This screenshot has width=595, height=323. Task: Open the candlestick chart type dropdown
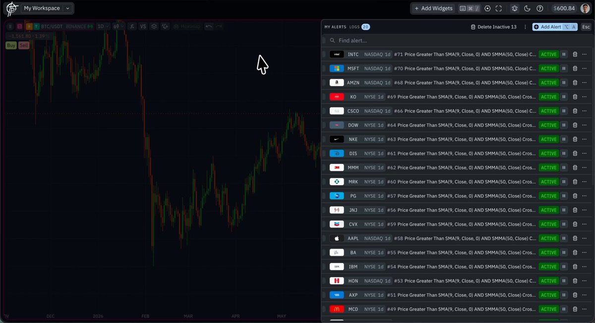119,26
